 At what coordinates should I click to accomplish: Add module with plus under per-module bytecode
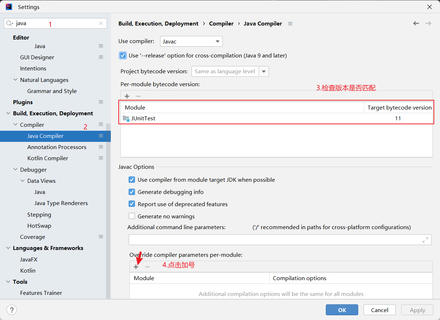tap(127, 96)
